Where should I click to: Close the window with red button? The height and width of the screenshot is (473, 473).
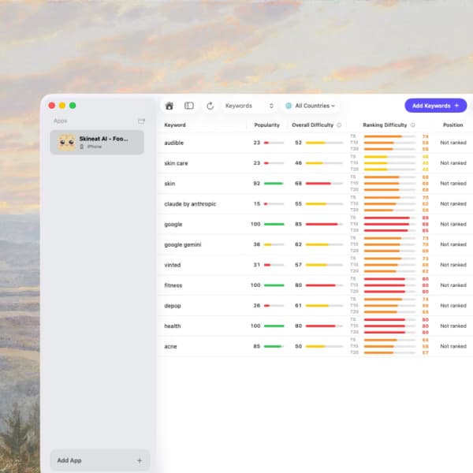[x=51, y=106]
